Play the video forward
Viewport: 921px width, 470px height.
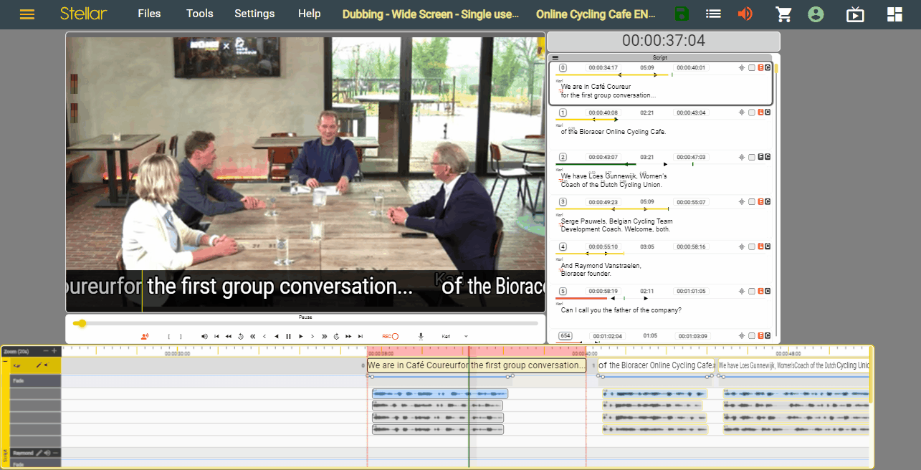(301, 336)
